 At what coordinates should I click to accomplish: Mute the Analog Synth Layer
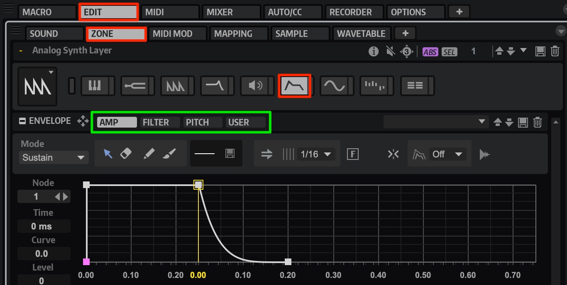tap(390, 51)
